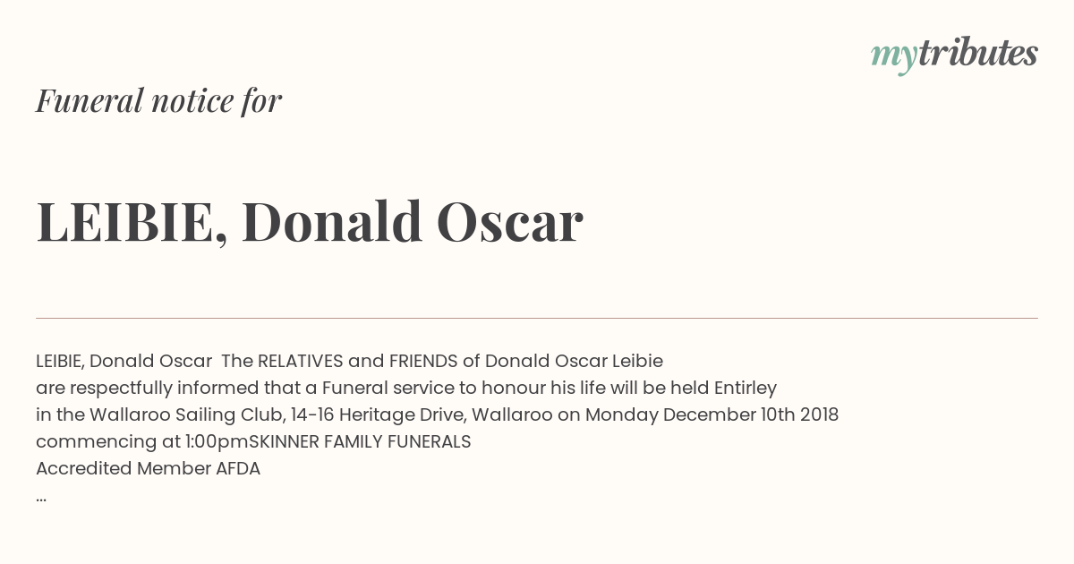Click the trailing ellipsis to read more
This screenshot has height=564, width=1074.
pyautogui.click(x=41, y=497)
